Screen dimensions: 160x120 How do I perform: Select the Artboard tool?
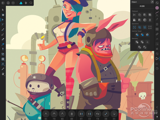pos(3,15)
